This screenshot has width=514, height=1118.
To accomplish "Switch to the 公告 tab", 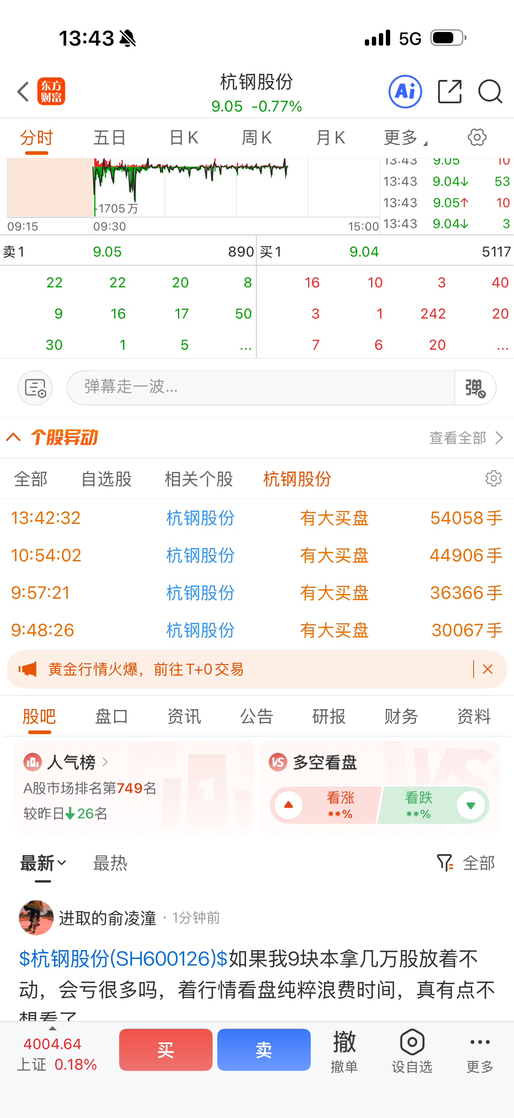I will pyautogui.click(x=257, y=716).
